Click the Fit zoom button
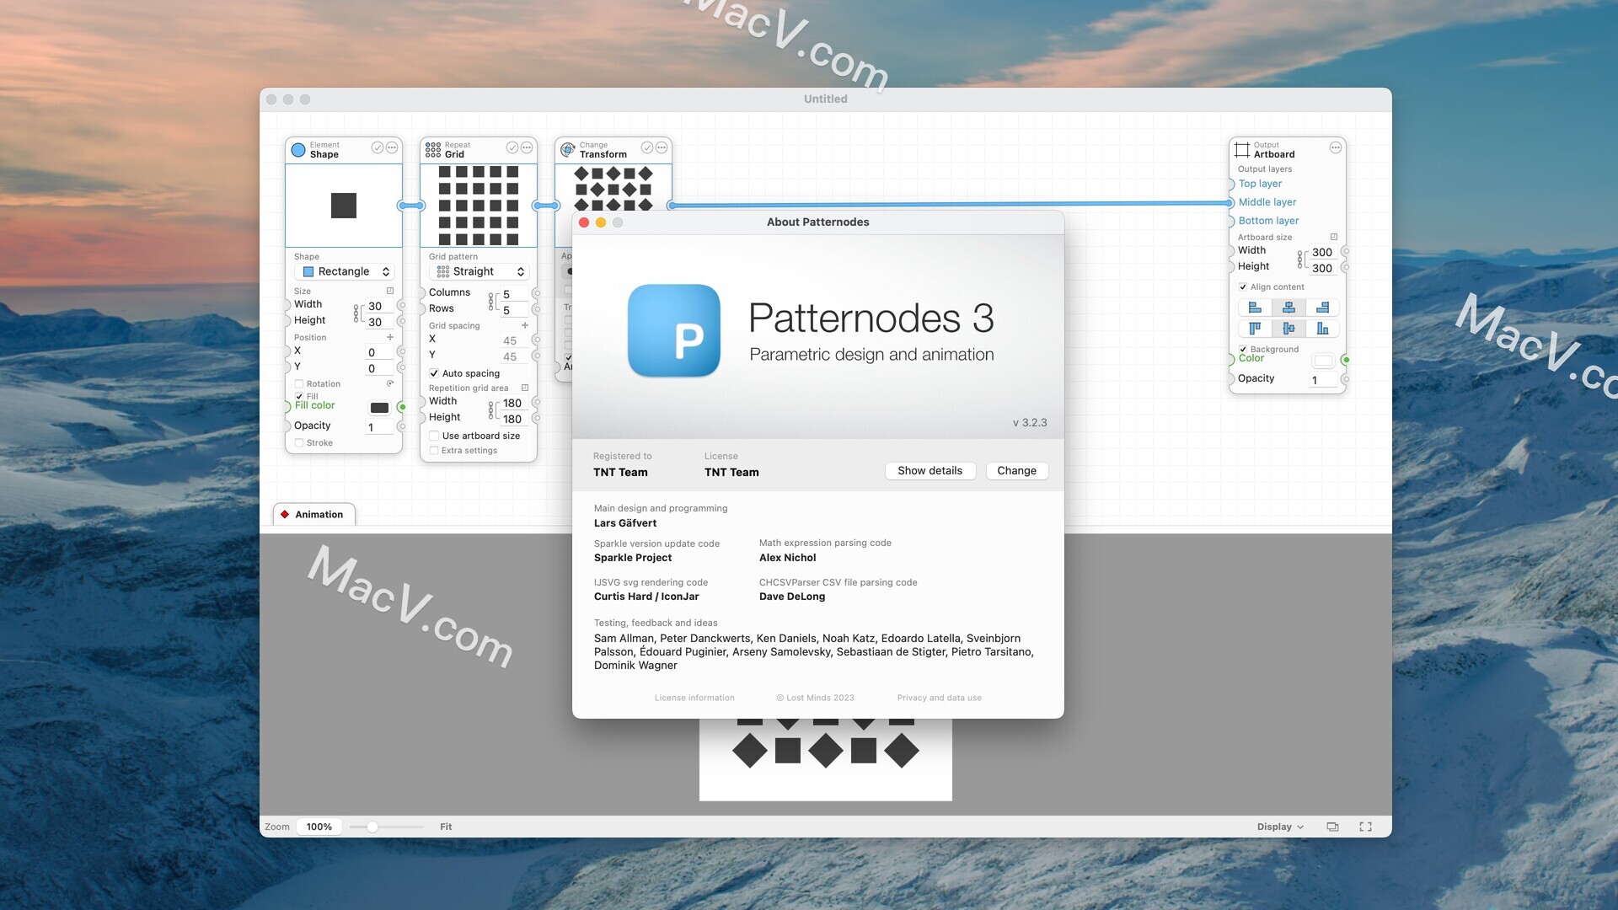This screenshot has width=1618, height=910. tap(446, 827)
